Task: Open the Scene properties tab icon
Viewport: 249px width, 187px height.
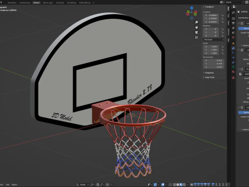Action: point(233,33)
